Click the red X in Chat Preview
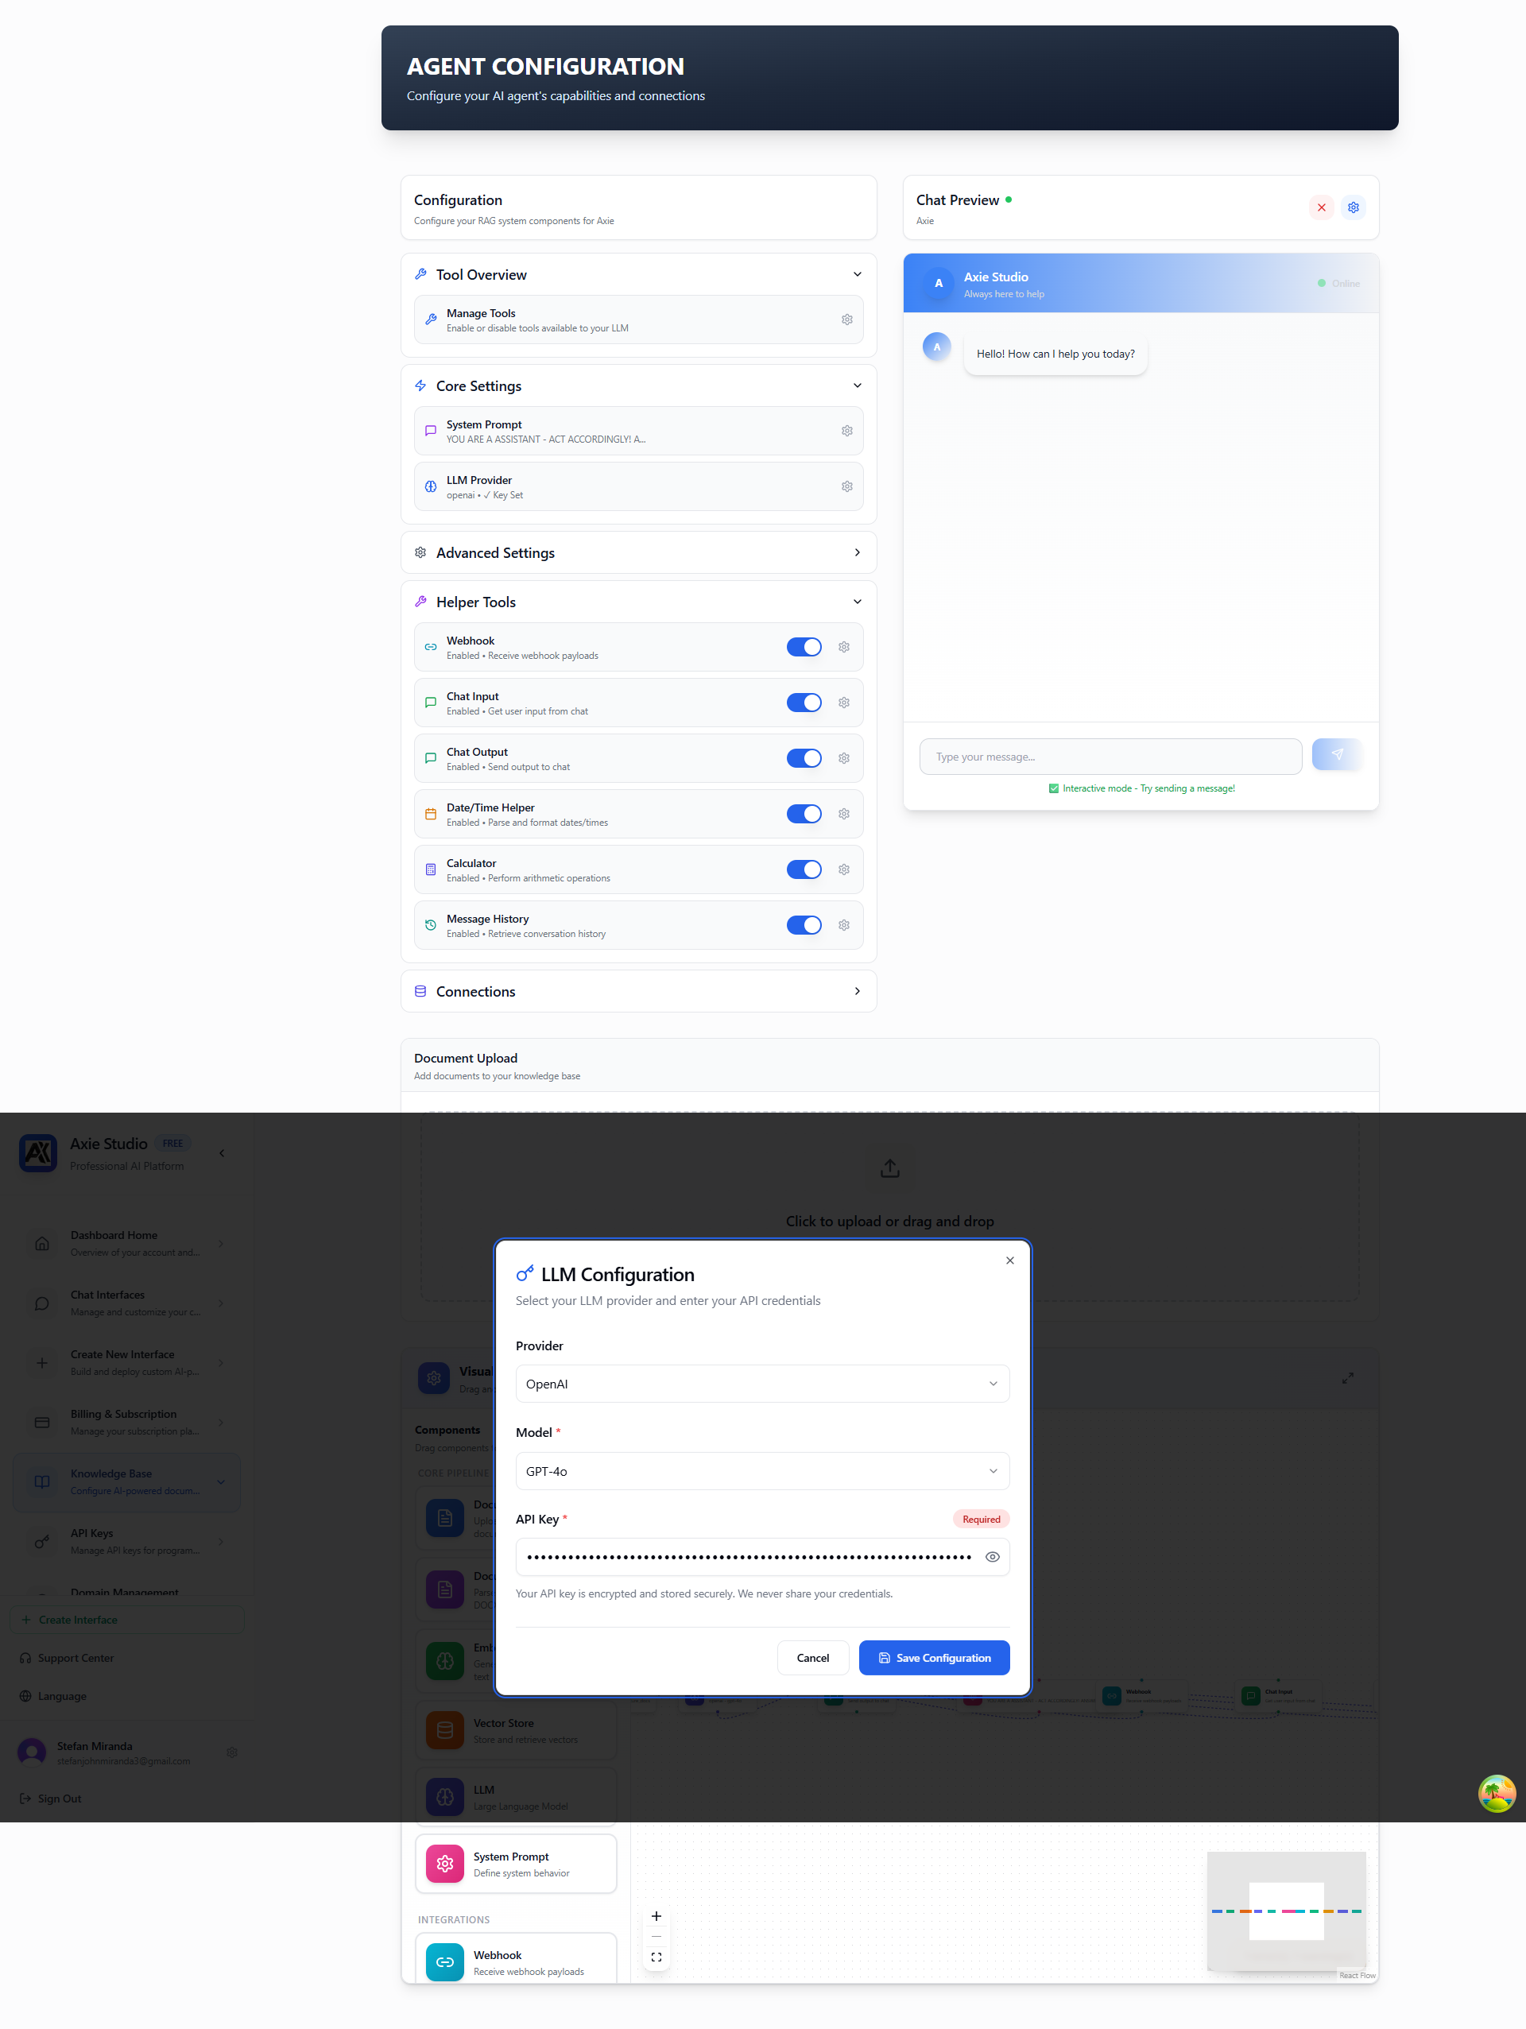1526x2029 pixels. pos(1321,207)
